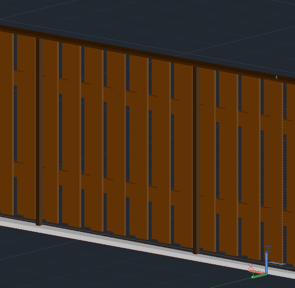Select the dark top rail of the fence
The width and height of the screenshot is (295, 288).
147,53
